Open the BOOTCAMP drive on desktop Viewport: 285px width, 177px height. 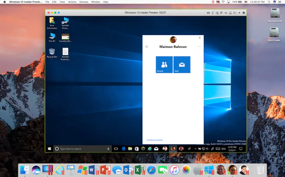(x=274, y=33)
